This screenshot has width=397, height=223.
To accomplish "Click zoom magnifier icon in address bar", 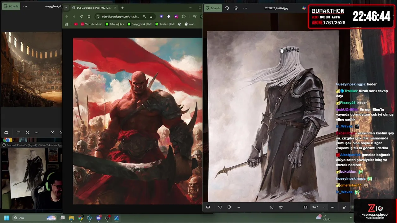I will (144, 16).
